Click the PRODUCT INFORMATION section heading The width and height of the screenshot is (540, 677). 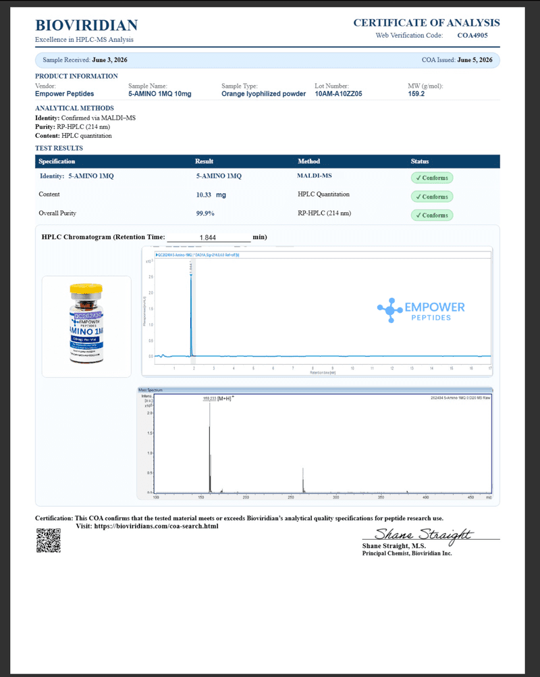(x=76, y=76)
